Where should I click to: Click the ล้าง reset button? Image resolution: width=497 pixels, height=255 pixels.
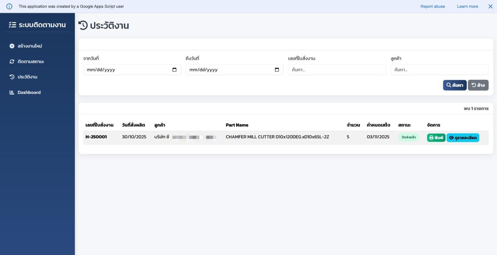coord(478,85)
